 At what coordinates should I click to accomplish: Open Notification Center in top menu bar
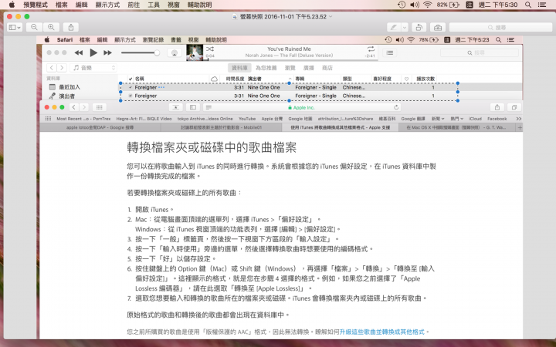click(x=542, y=5)
